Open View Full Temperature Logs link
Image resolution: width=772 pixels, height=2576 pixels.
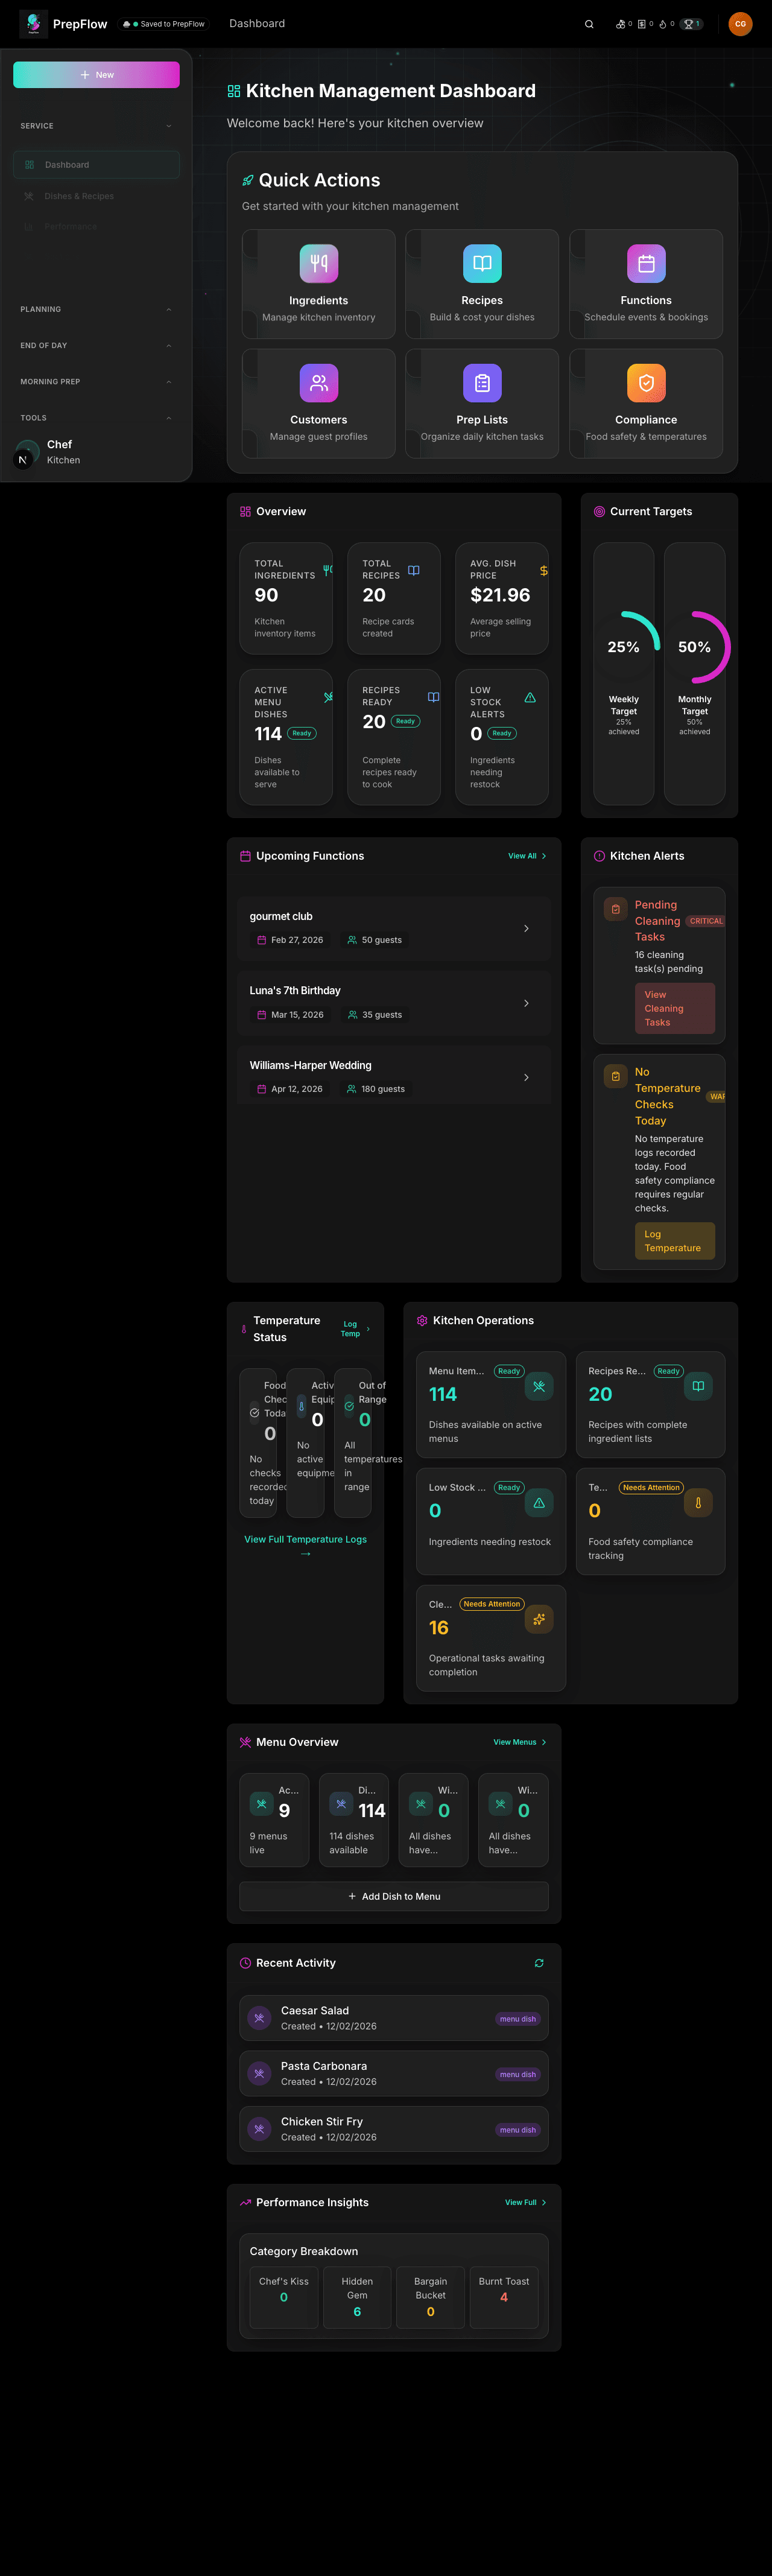305,1546
